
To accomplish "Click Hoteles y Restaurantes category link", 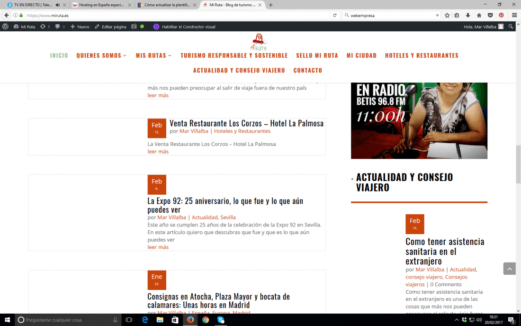I will (242, 131).
